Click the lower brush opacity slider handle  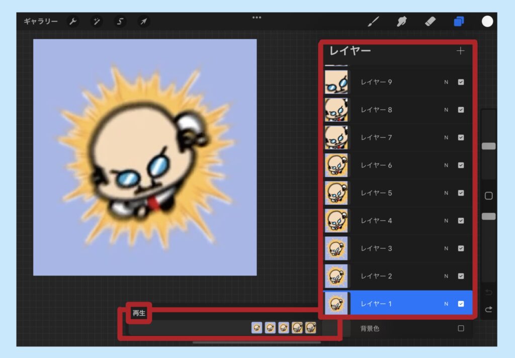(x=489, y=216)
